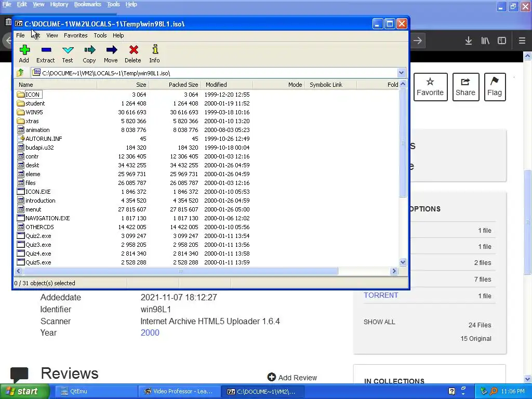Select the Copy toolbar icon
This screenshot has height=399, width=532.
[x=89, y=50]
